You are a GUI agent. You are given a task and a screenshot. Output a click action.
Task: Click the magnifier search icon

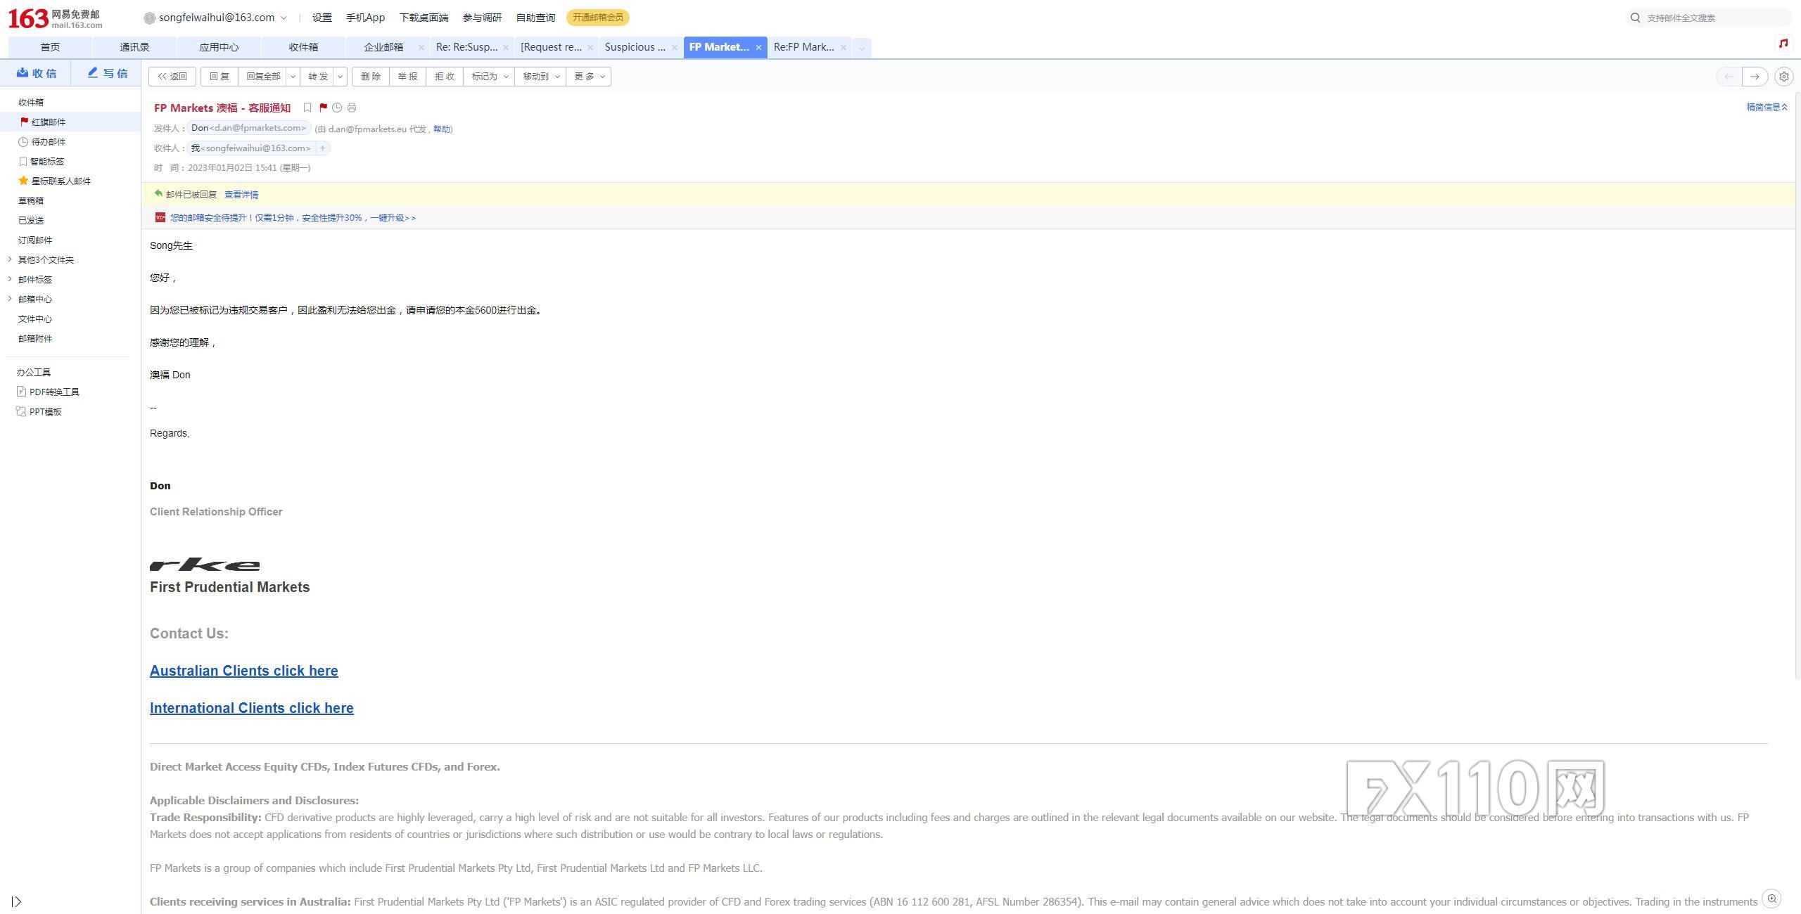(x=1635, y=18)
